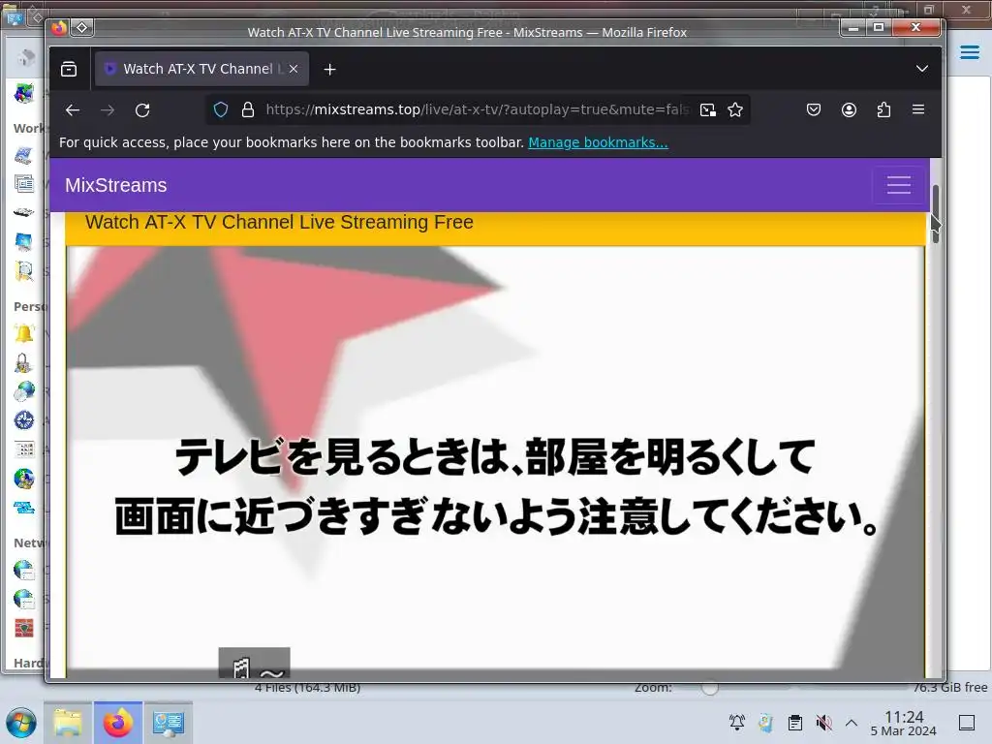This screenshot has height=744, width=992.
Task: Click the AT-X live video player
Action: tap(495, 462)
